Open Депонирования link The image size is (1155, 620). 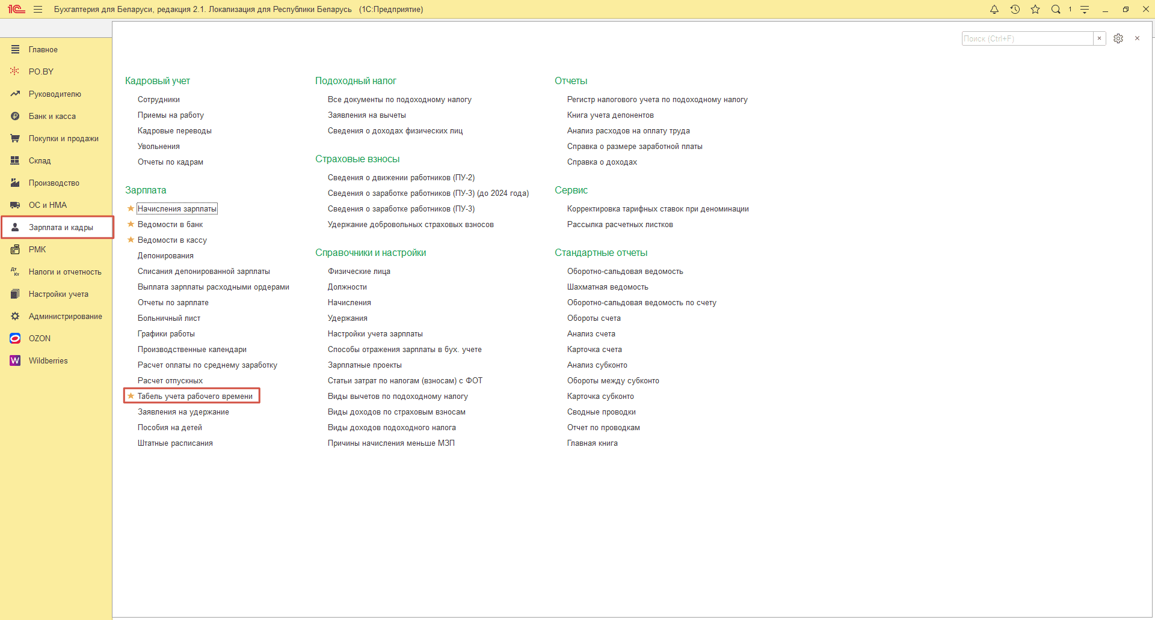coord(165,255)
